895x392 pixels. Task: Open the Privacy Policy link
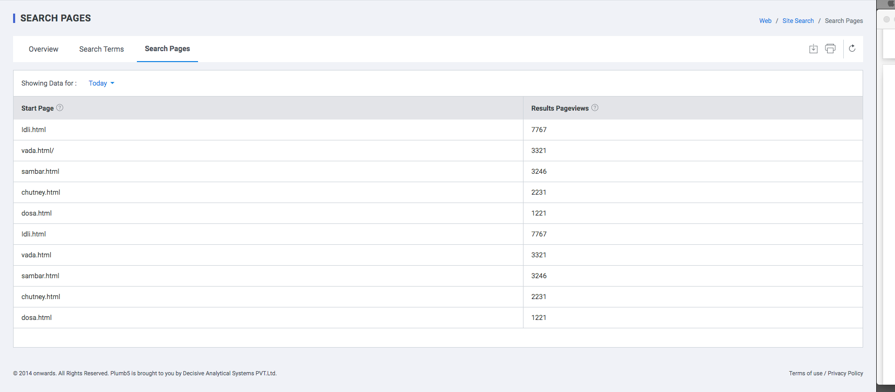845,373
